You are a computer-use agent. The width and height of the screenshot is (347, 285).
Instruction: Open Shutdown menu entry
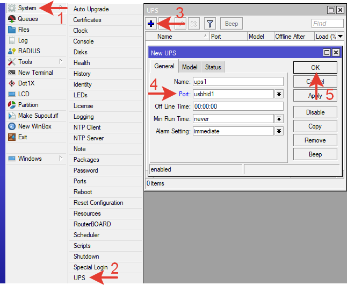pos(106,256)
